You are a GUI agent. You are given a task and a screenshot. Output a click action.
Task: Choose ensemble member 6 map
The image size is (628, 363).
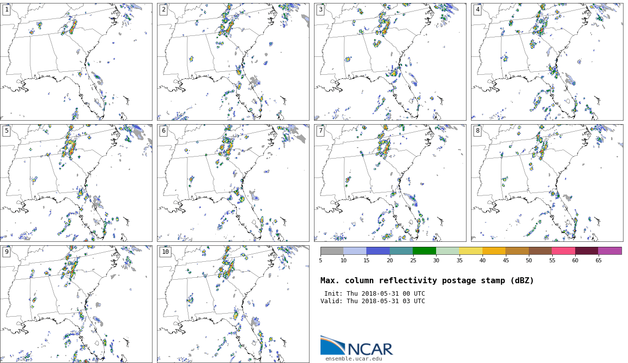point(233,183)
